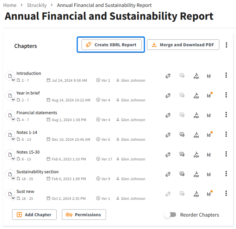Click link icon for Sustainability section
The height and width of the screenshot is (229, 236).
pos(168,174)
